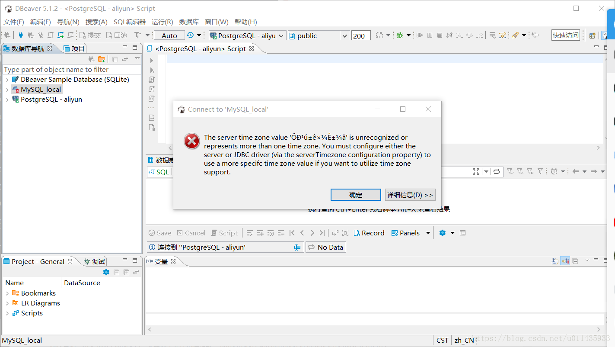Switch to the 项目 tab

74,48
